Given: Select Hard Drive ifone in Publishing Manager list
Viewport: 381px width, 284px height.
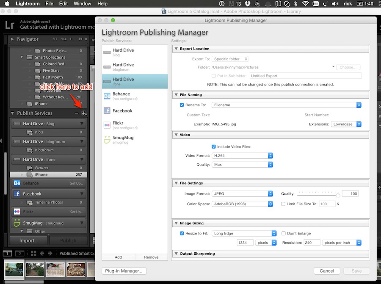Looking at the screenshot, I should point(135,81).
